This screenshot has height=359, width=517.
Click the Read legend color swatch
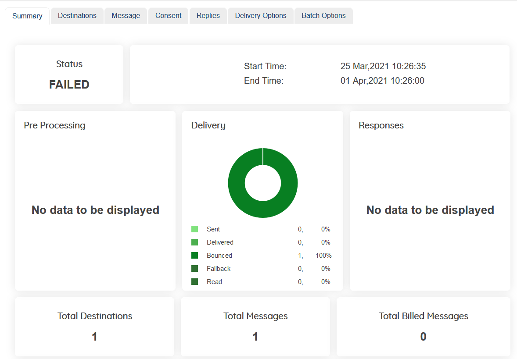coord(194,282)
